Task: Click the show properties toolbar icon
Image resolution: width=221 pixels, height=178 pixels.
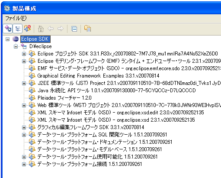Action: [87, 29]
